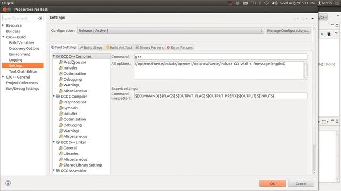Select Optimization under GCC C Compiler
Screen dimensions: 341x191
75,119
